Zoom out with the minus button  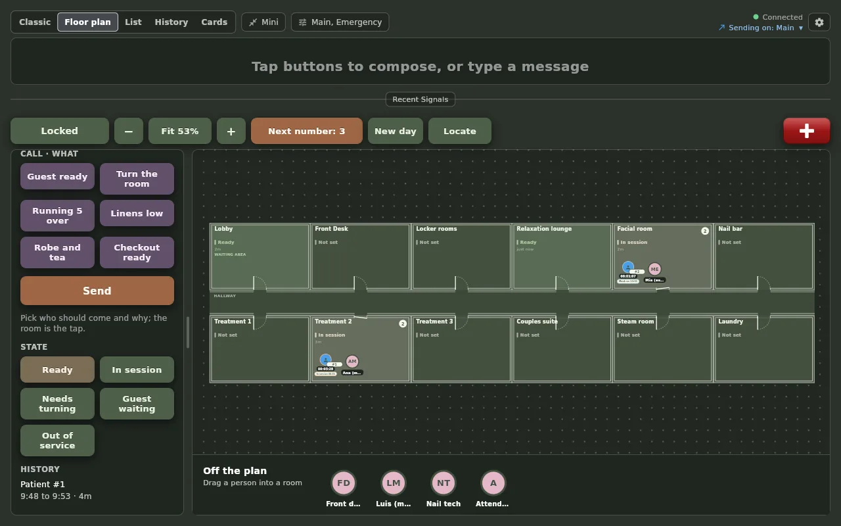(129, 131)
